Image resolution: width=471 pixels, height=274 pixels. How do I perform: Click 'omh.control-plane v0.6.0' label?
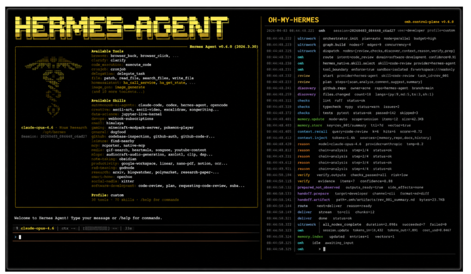pos(429,22)
